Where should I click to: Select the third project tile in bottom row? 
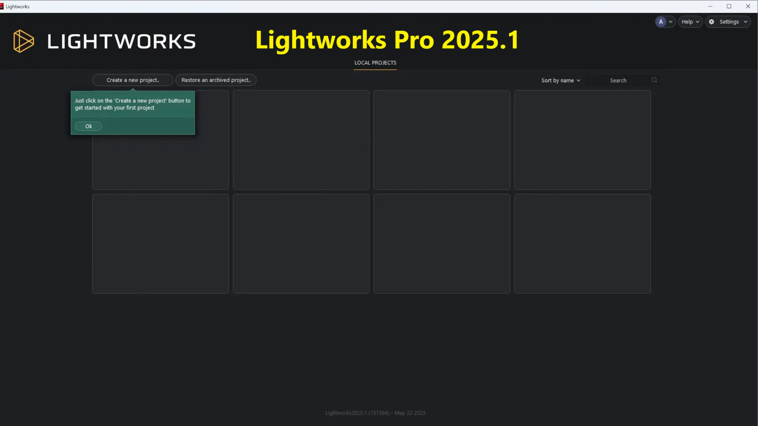441,243
